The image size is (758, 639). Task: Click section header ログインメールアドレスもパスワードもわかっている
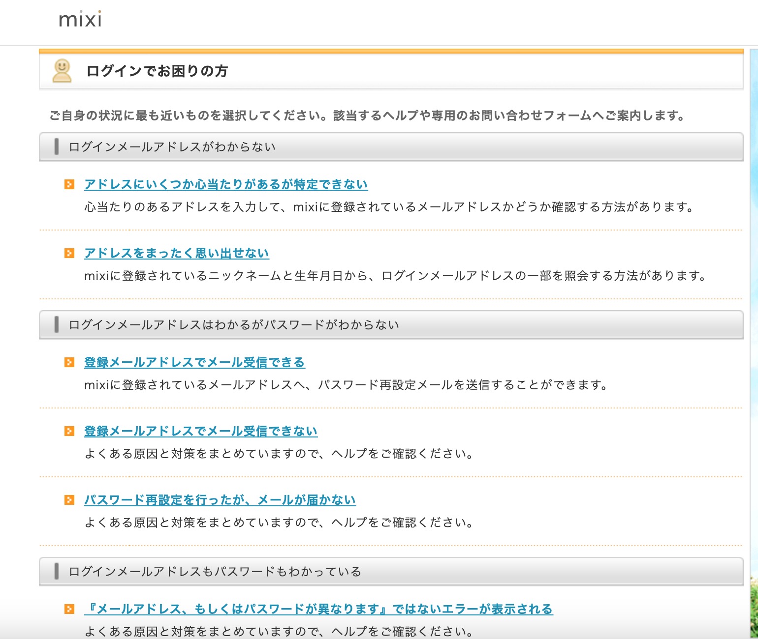pos(391,571)
